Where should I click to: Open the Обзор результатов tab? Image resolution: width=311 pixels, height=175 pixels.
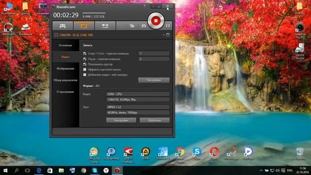pyautogui.click(x=65, y=80)
